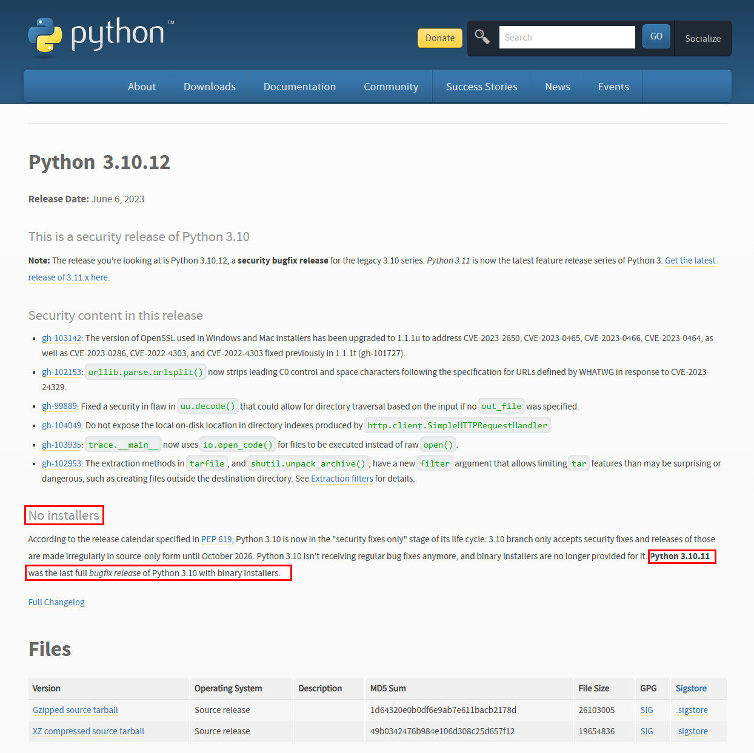Viewport: 754px width, 753px height.
Task: Download the XZ compressed source tarball
Action: coord(87,731)
